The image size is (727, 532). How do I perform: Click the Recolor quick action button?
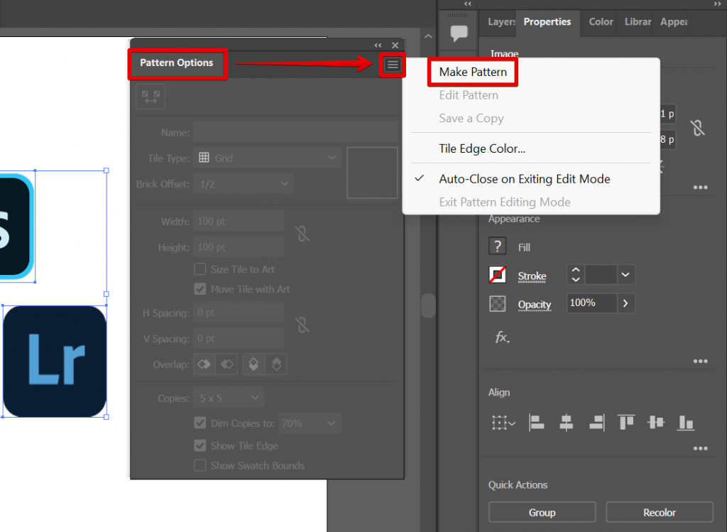[659, 512]
